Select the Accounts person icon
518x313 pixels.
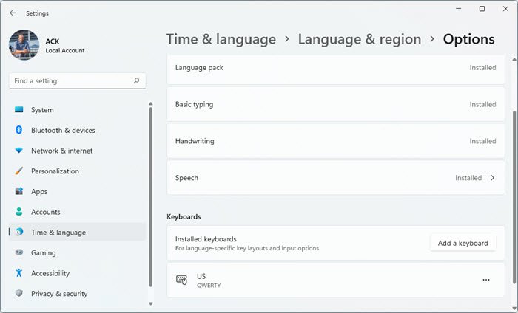[x=18, y=212]
